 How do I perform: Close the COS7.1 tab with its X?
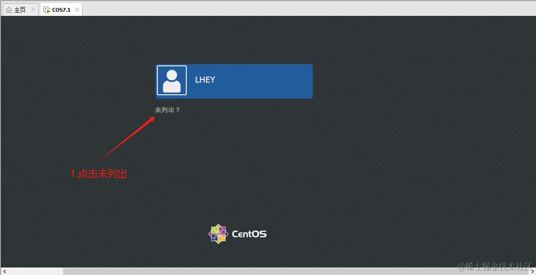(x=77, y=10)
